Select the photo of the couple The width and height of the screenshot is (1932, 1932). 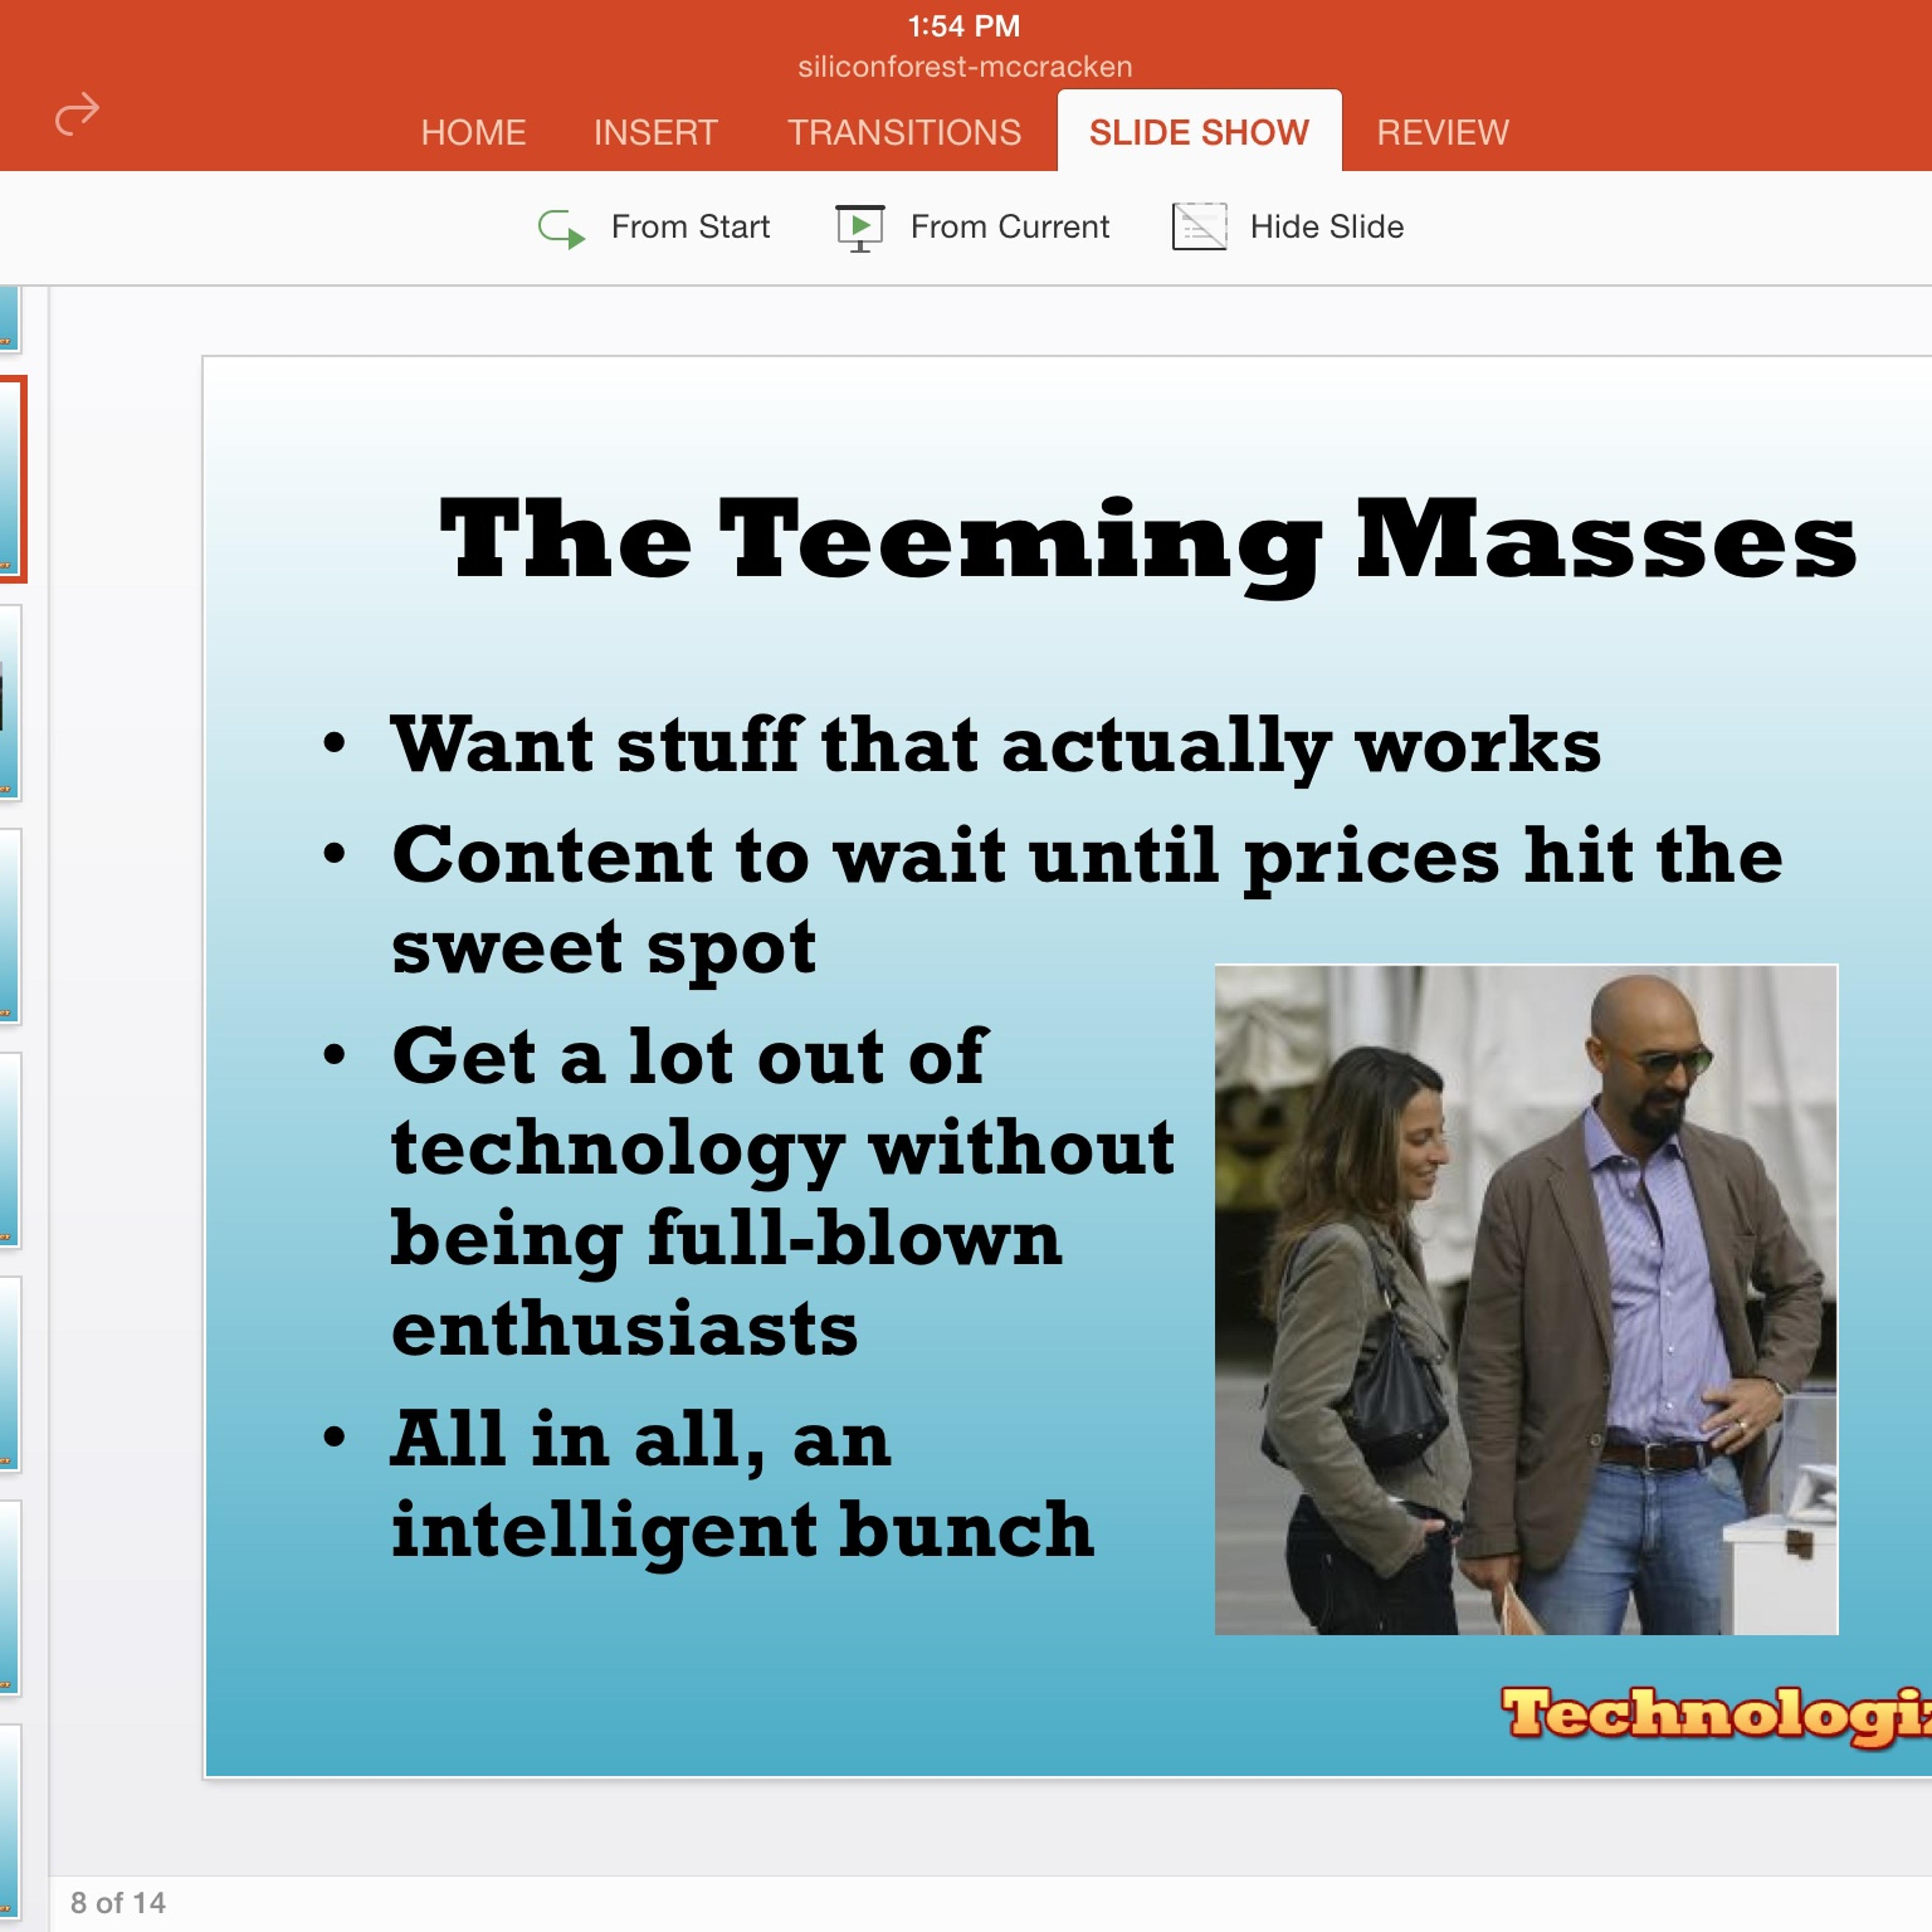pos(1526,1299)
